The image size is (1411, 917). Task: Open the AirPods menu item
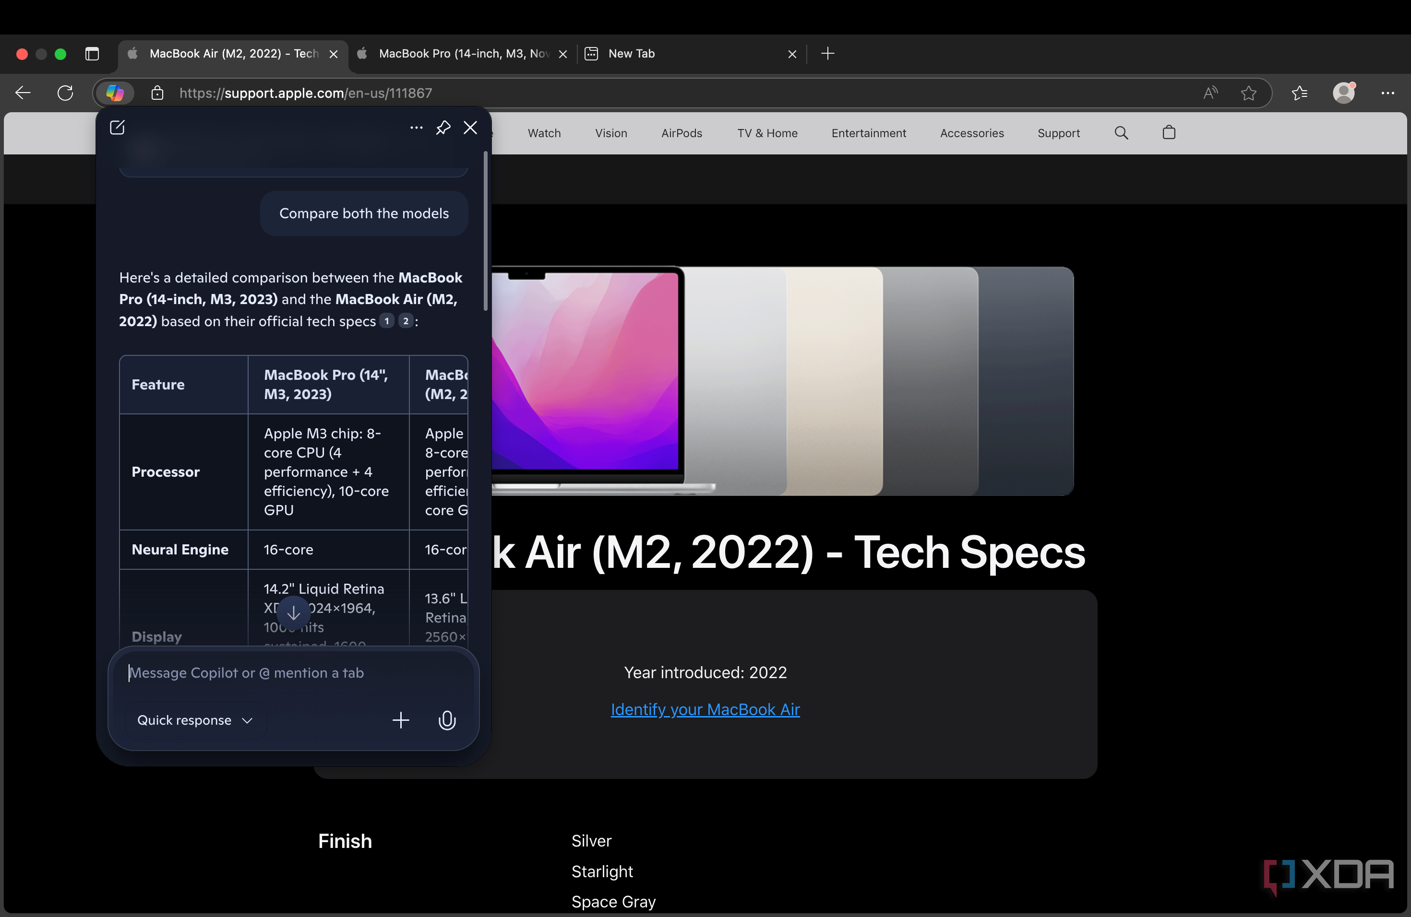[x=681, y=133]
